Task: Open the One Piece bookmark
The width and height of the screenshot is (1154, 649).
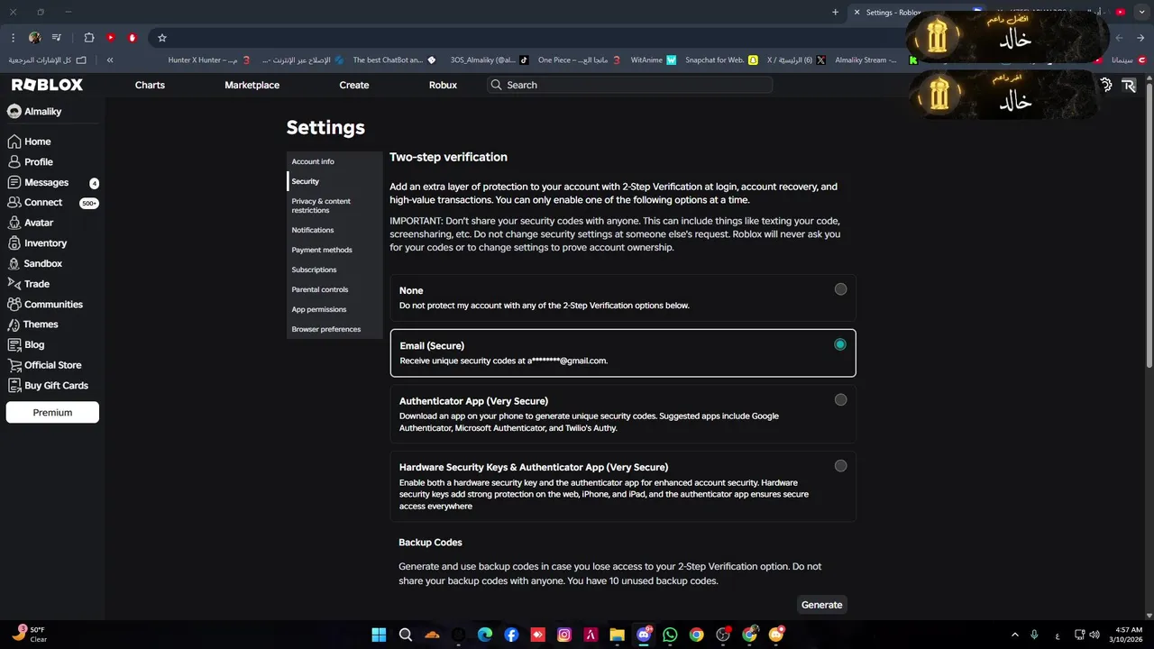Action: (x=579, y=60)
